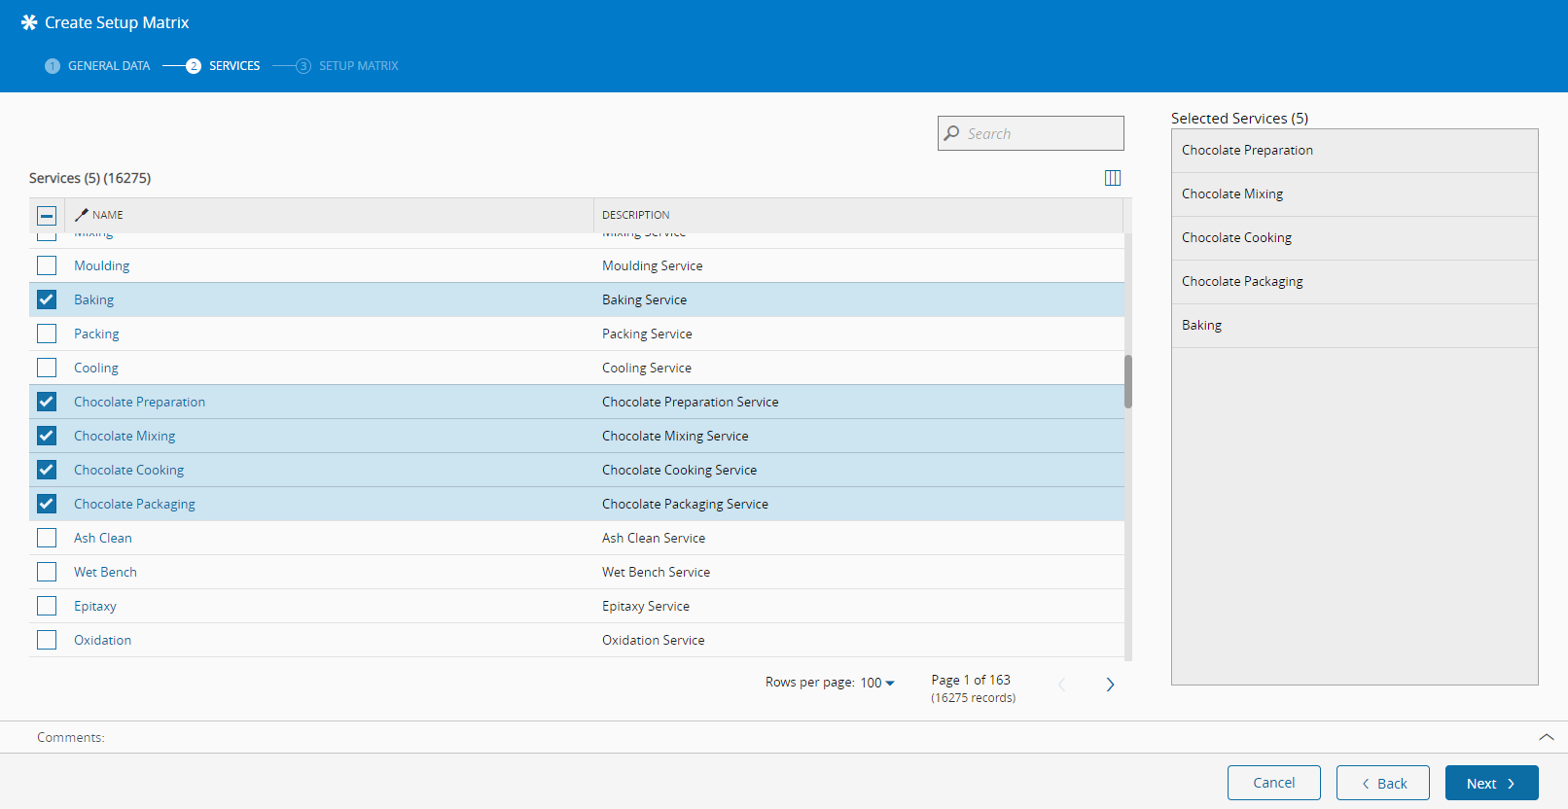
Task: Click the column chooser icon above table
Action: tap(1113, 178)
